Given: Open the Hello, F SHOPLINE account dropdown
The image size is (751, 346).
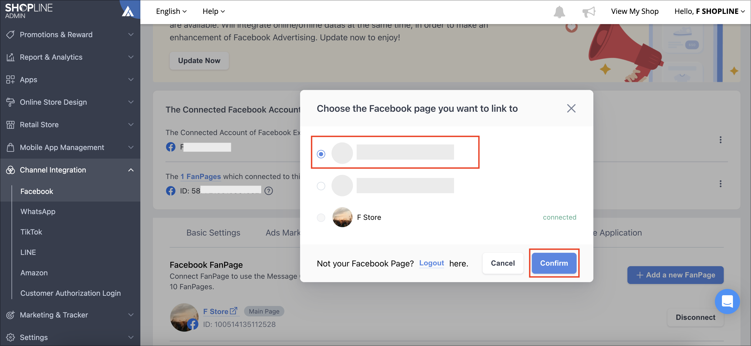Looking at the screenshot, I should point(709,11).
